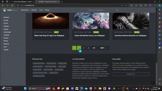Open new tab with plus button
The height and width of the screenshot is (91, 162).
[62, 2]
